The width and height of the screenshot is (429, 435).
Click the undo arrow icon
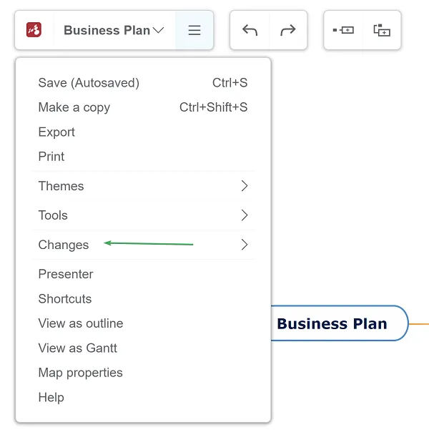250,30
